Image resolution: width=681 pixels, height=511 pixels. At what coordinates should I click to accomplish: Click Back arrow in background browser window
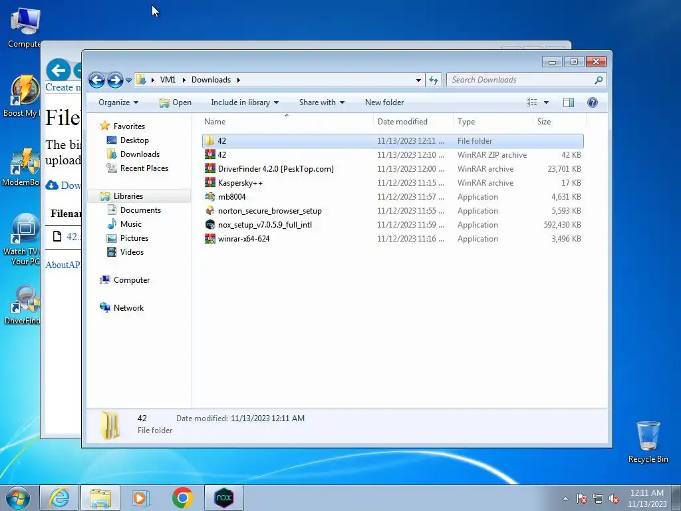point(59,71)
